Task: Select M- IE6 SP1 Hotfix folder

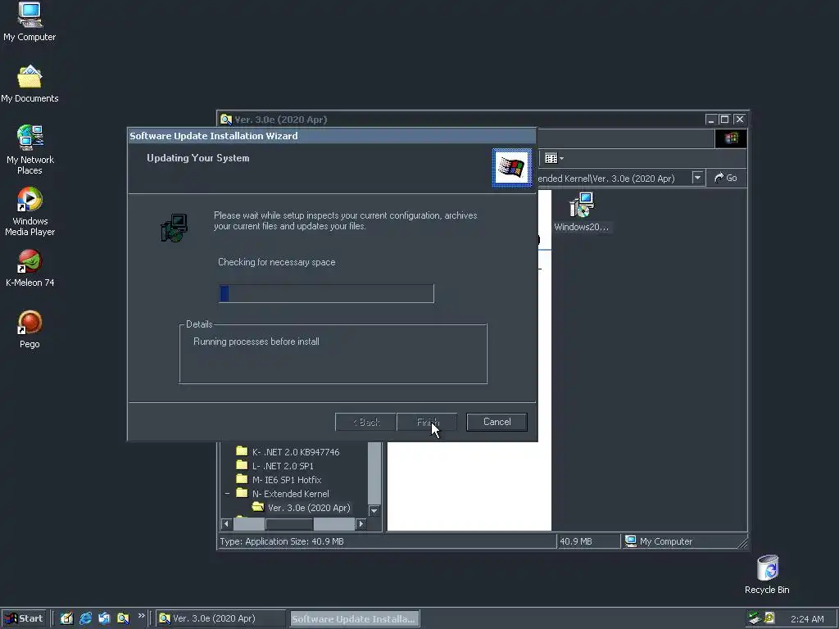Action: tap(287, 480)
